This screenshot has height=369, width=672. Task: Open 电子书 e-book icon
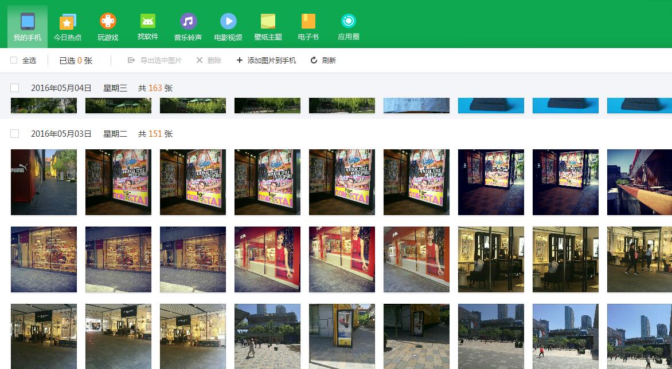[x=308, y=26]
